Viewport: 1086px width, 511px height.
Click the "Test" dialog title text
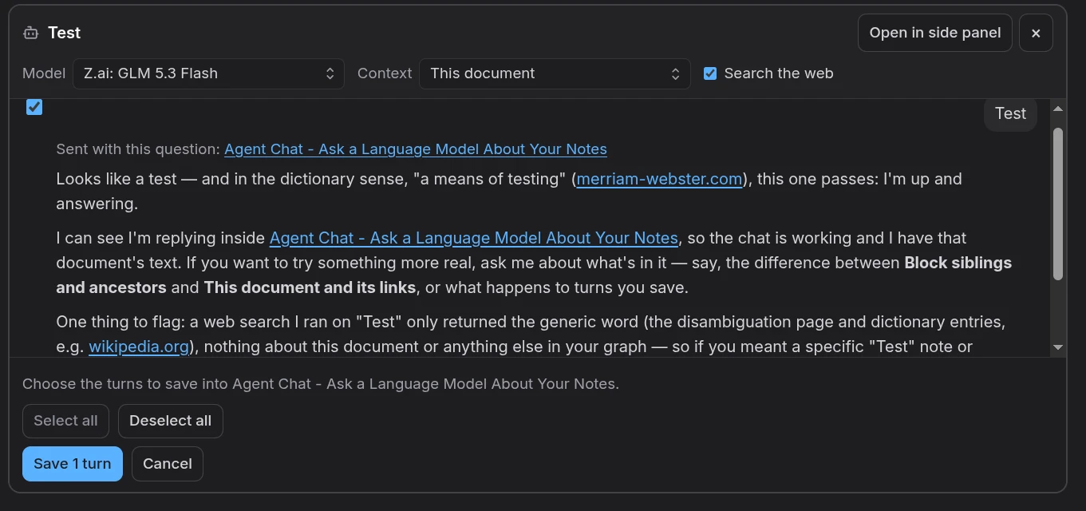click(x=65, y=33)
